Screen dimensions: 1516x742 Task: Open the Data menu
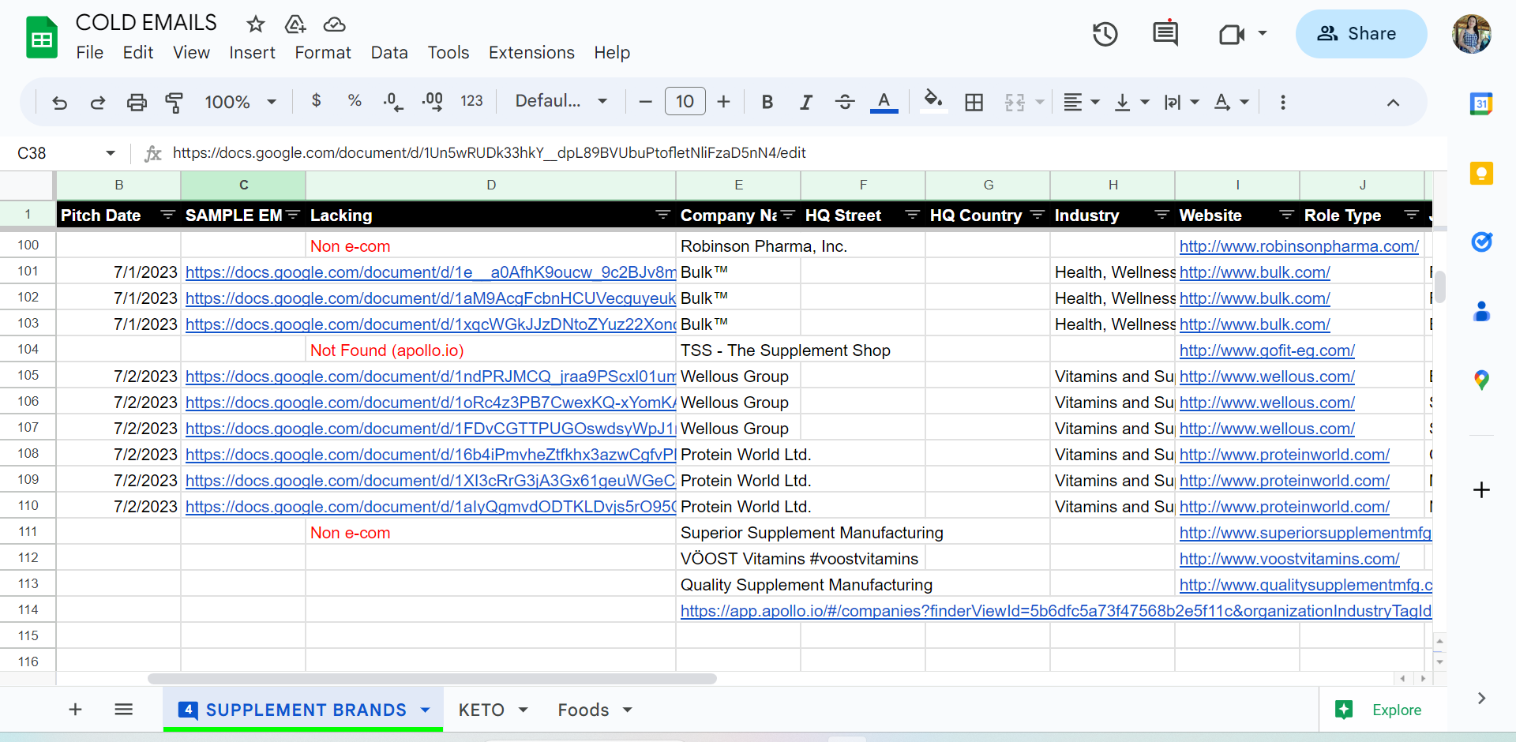click(389, 53)
